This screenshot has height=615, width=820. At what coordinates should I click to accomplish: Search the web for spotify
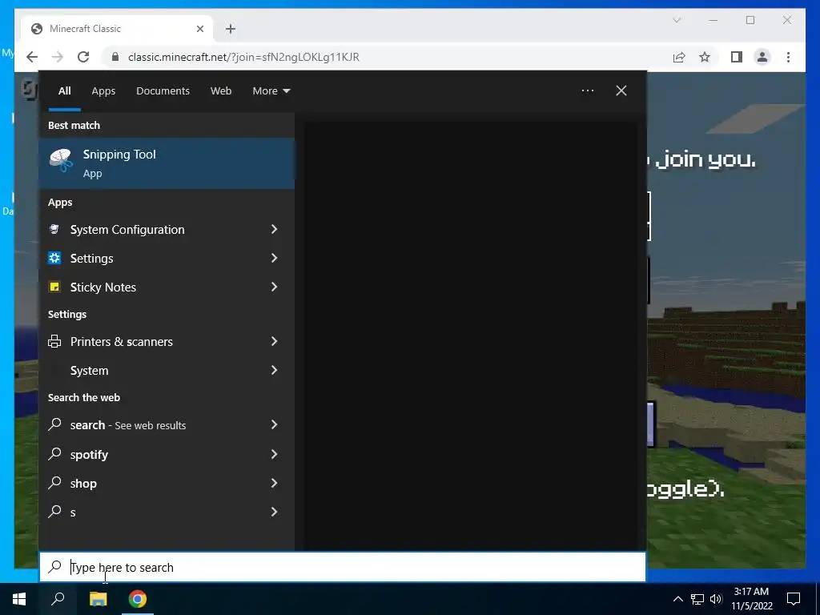167,454
